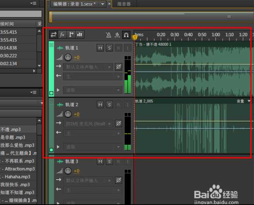The height and width of the screenshot is (205, 254).
Task: Mute track 轨道 2
Action: click(x=100, y=105)
